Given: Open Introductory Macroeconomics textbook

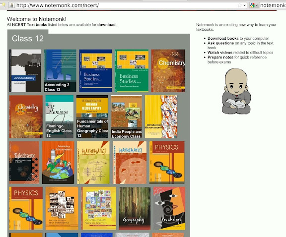Looking at the screenshot, I should (x=58, y=162).
